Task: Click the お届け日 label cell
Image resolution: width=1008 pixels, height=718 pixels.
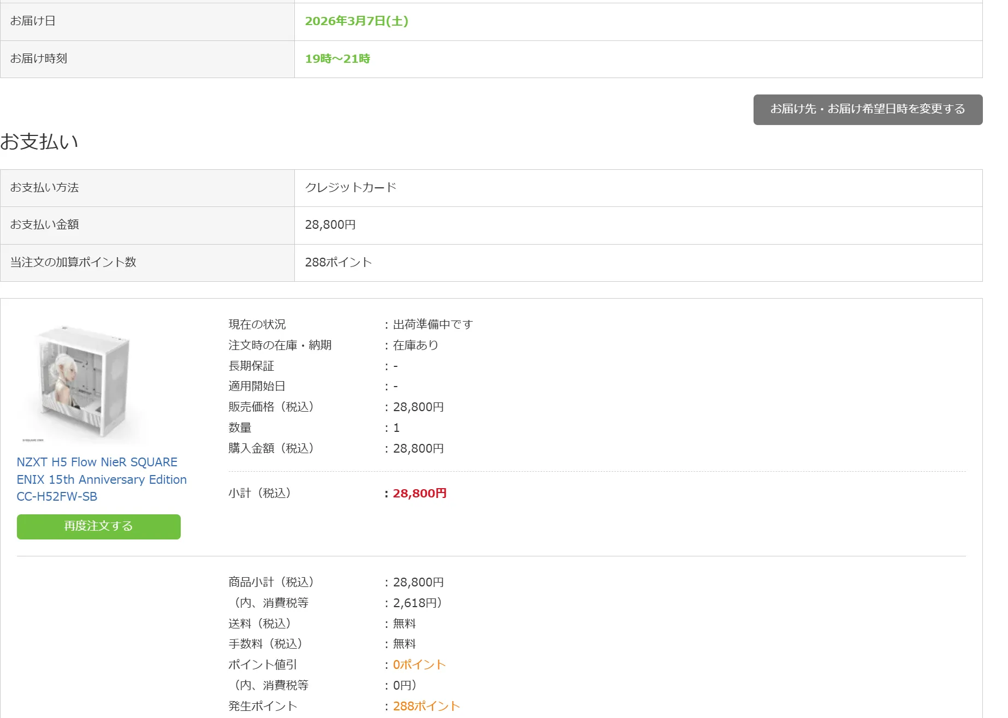Action: coord(33,21)
